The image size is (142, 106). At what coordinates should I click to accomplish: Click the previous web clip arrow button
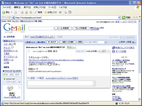(121, 37)
